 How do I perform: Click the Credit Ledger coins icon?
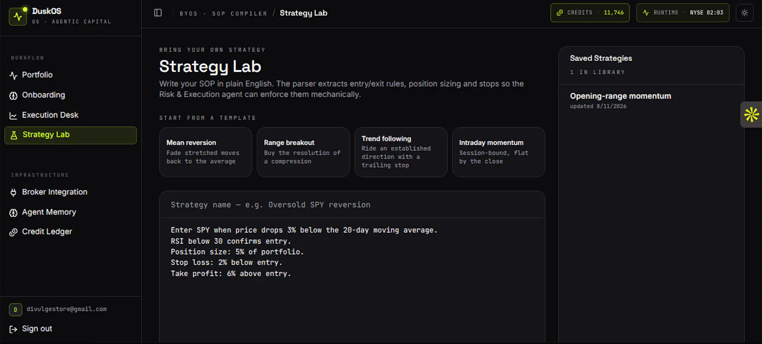pos(13,232)
